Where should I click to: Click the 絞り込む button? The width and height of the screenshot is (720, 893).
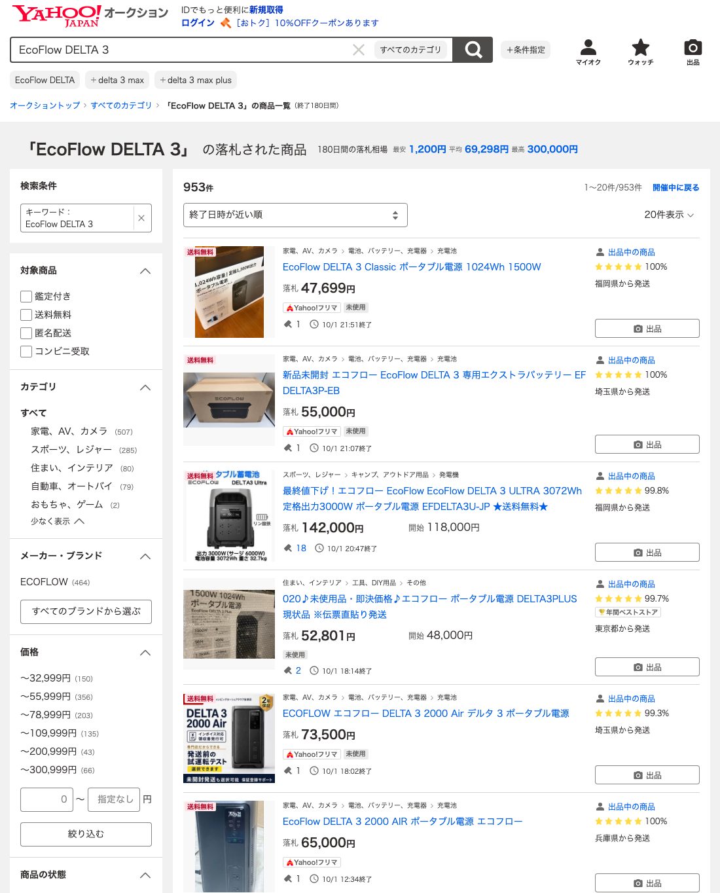(x=86, y=834)
